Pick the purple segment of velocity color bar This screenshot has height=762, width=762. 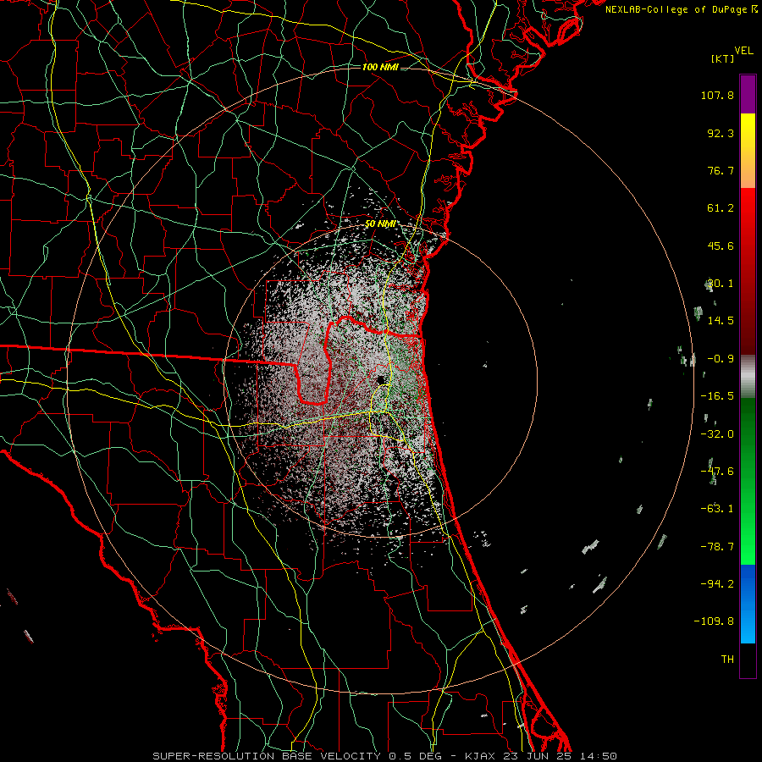tap(748, 95)
